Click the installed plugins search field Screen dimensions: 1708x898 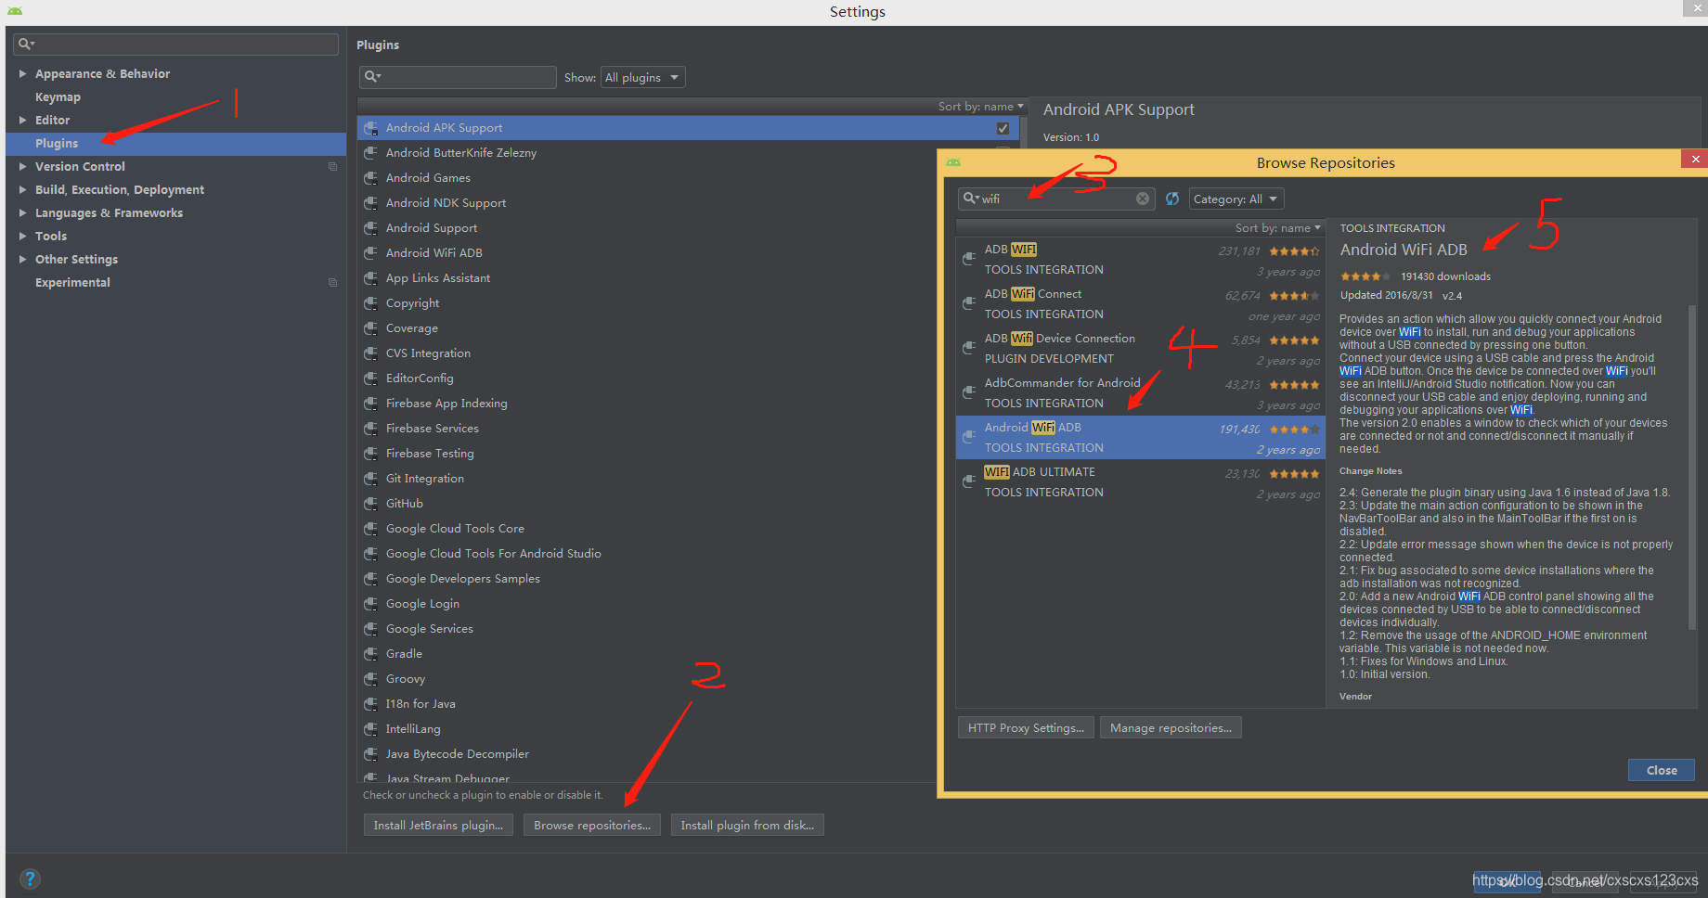458,77
